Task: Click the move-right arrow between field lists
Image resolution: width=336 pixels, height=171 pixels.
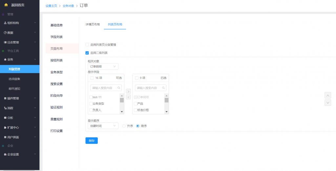Action: click(x=128, y=91)
